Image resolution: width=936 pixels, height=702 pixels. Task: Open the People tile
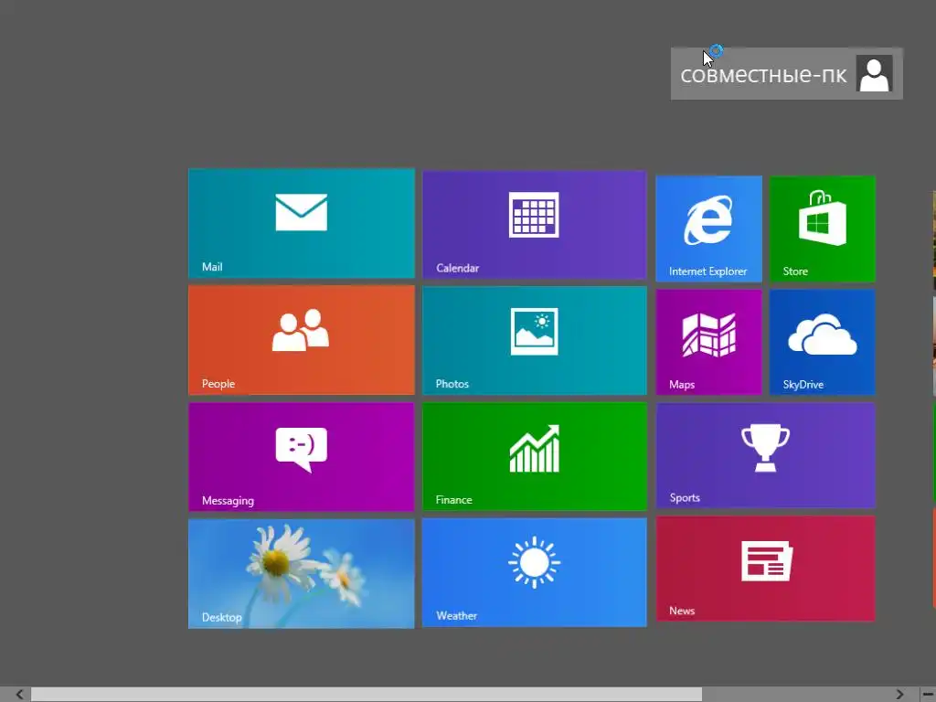[x=302, y=340]
